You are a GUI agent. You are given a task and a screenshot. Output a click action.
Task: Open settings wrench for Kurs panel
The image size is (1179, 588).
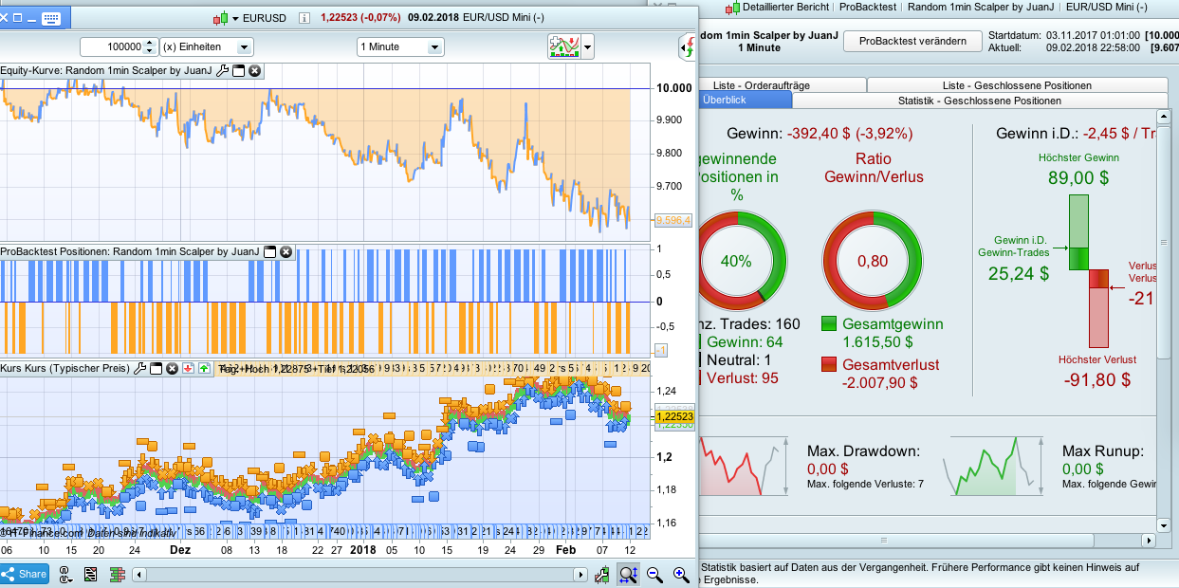click(139, 368)
